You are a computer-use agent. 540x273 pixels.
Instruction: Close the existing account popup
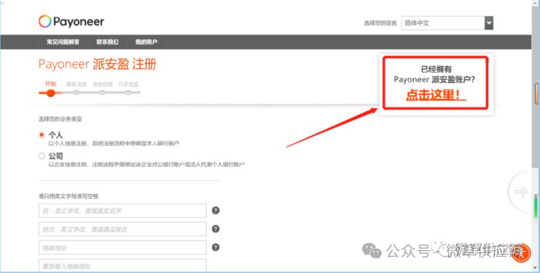pos(487,60)
